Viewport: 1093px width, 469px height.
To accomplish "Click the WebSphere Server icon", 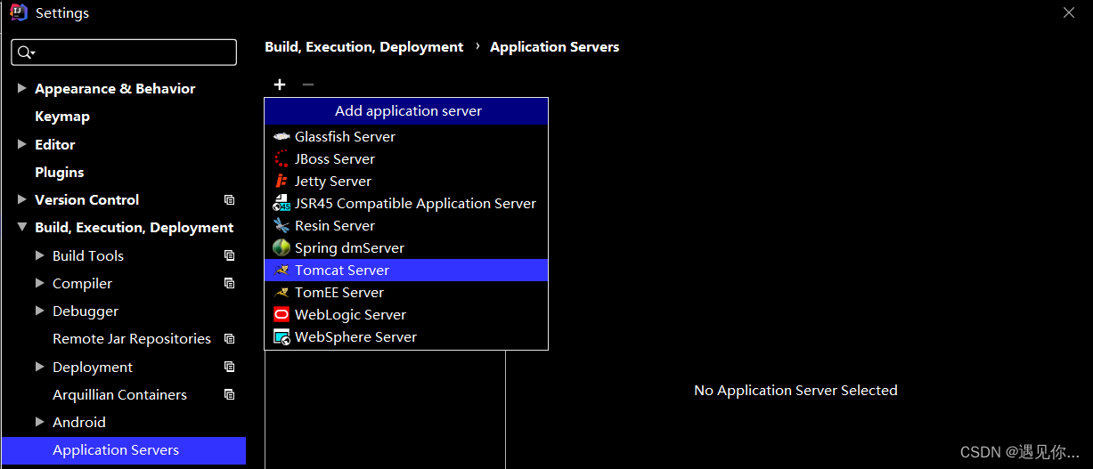I will tap(281, 337).
